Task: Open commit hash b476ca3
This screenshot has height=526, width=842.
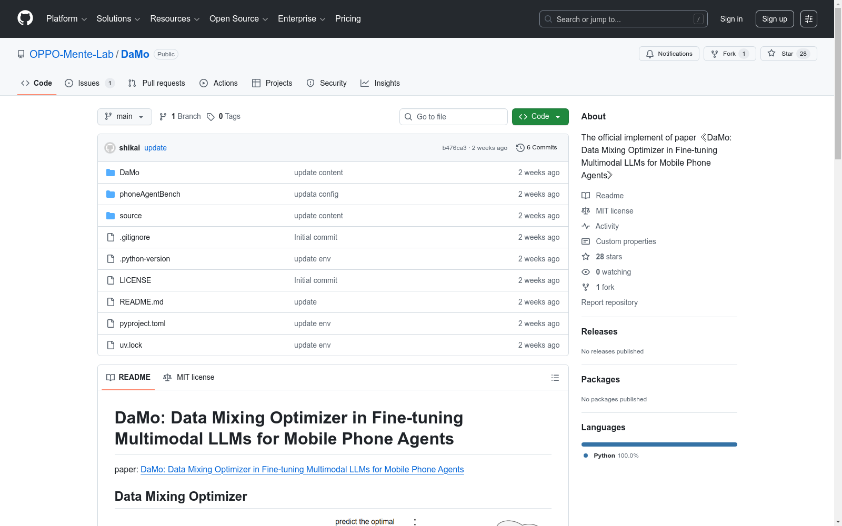Action: tap(454, 148)
